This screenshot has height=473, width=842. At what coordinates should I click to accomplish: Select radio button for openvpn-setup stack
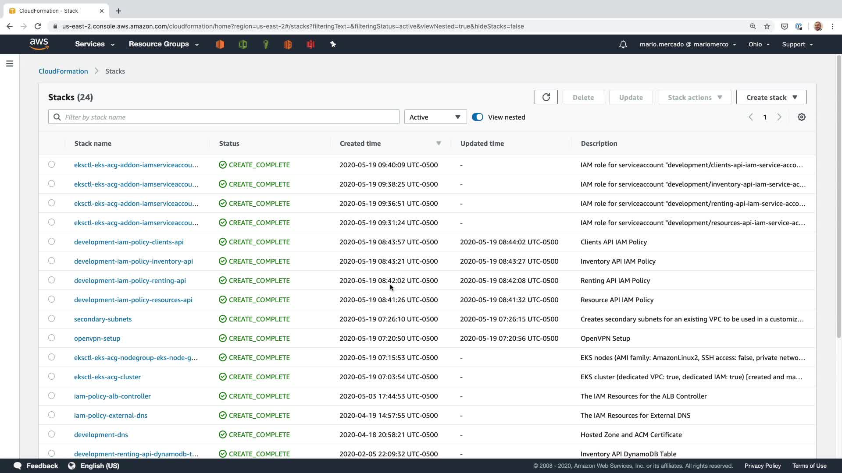[52, 338]
